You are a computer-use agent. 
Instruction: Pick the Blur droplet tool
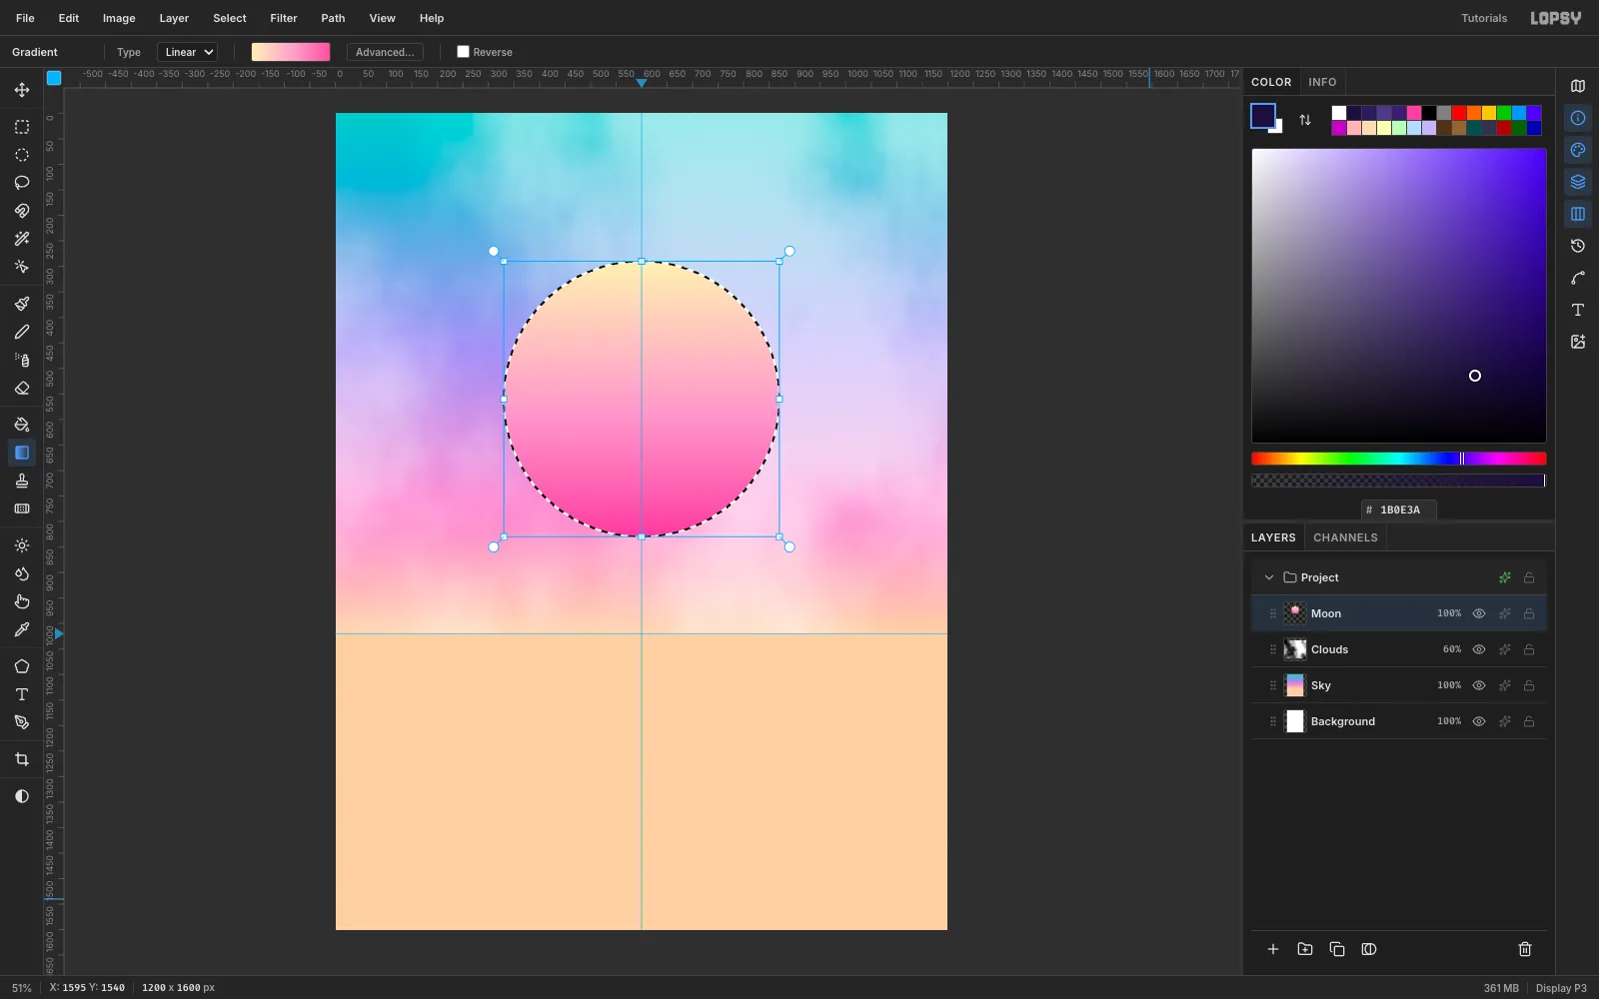click(22, 573)
